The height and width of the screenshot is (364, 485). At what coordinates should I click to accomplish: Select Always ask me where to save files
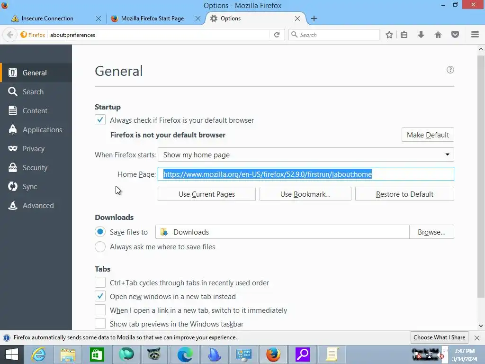(x=100, y=246)
